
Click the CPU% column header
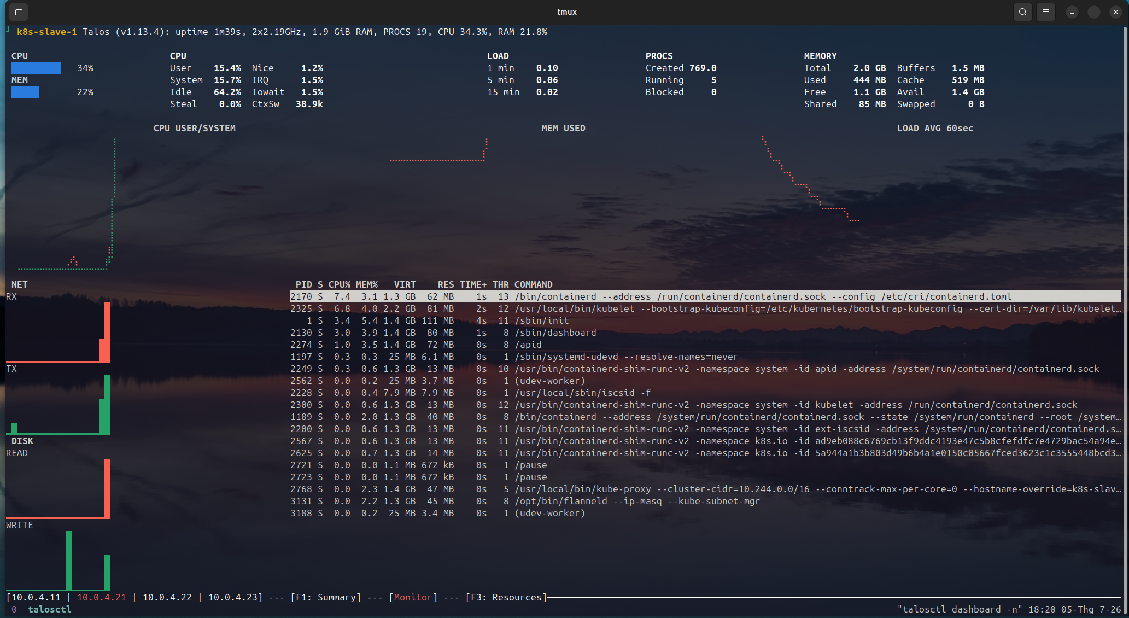[340, 284]
